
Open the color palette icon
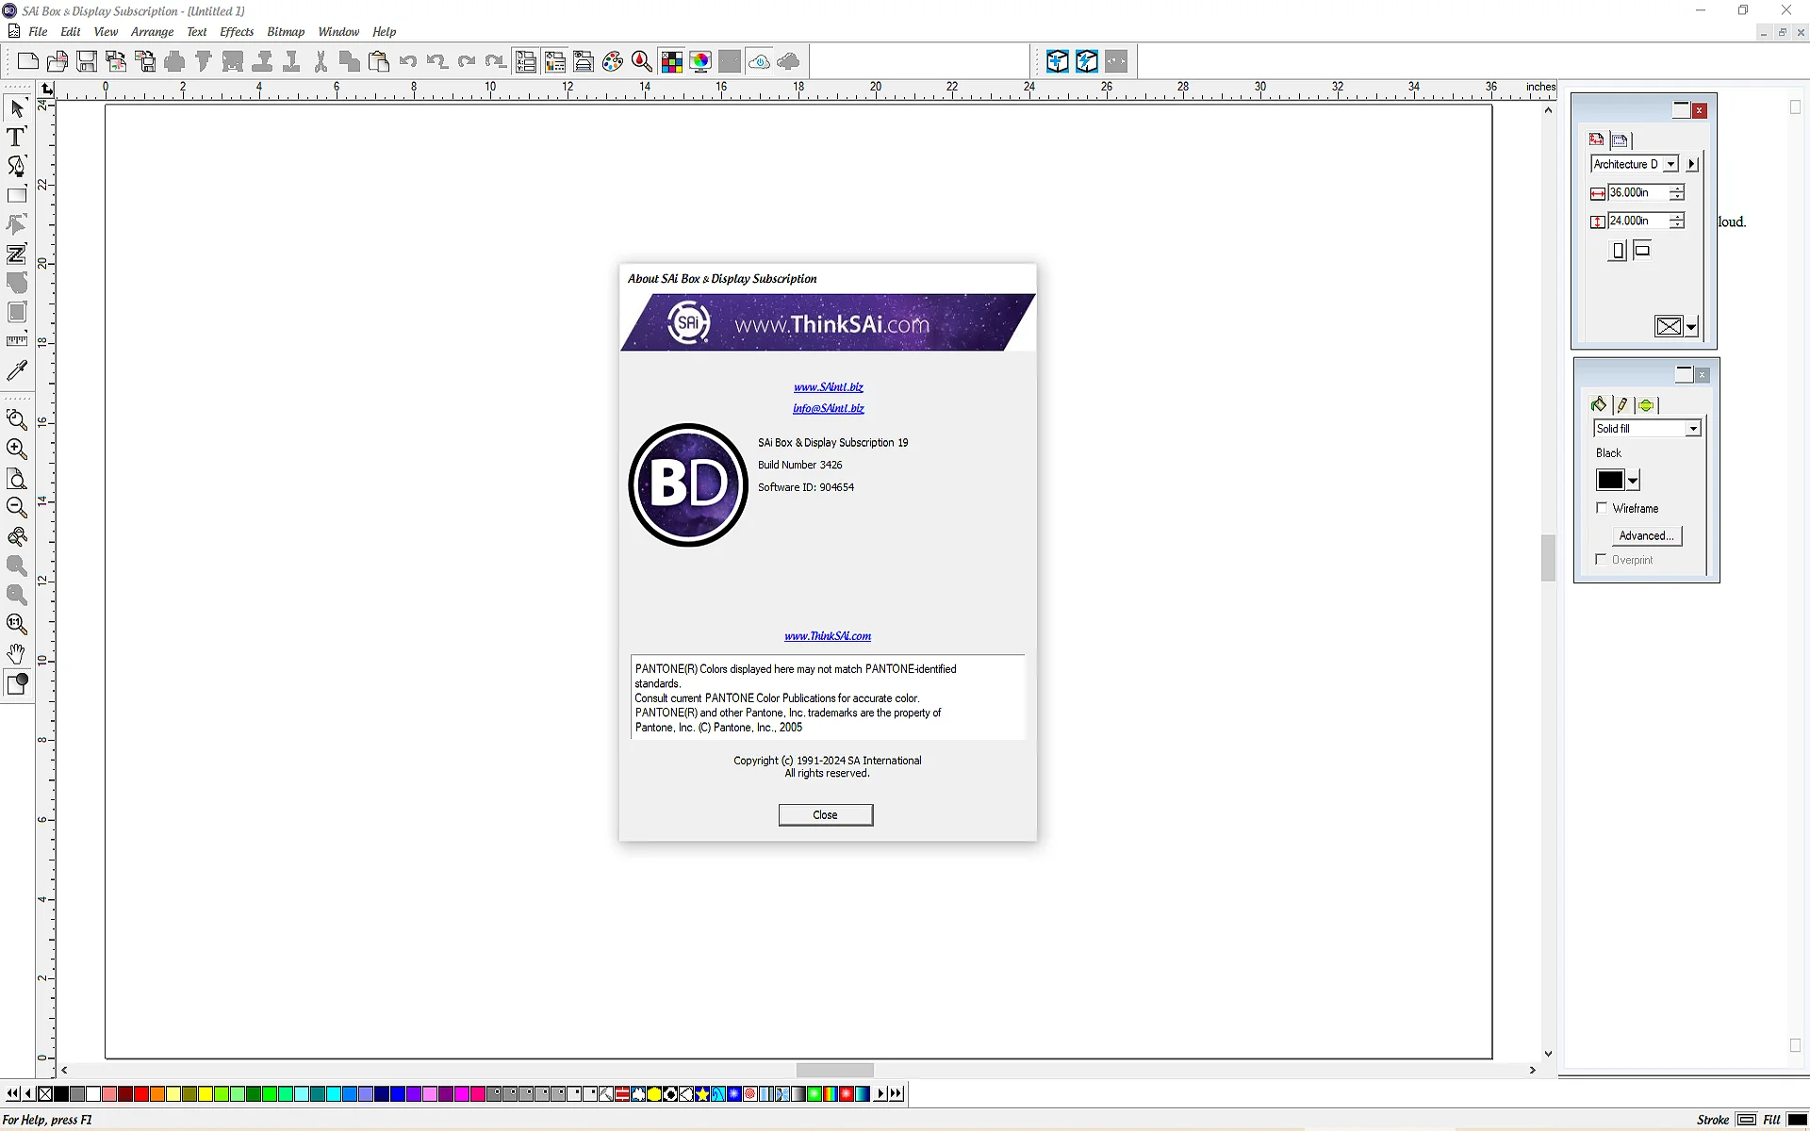pyautogui.click(x=613, y=62)
